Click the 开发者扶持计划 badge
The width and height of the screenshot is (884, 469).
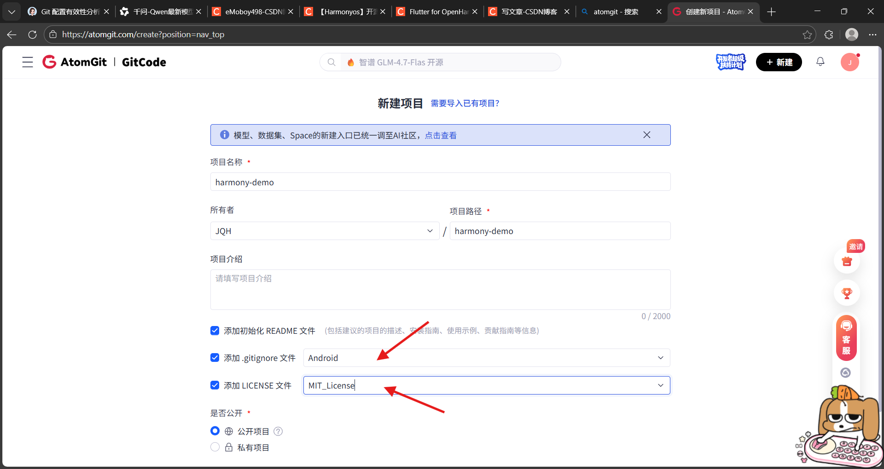731,62
